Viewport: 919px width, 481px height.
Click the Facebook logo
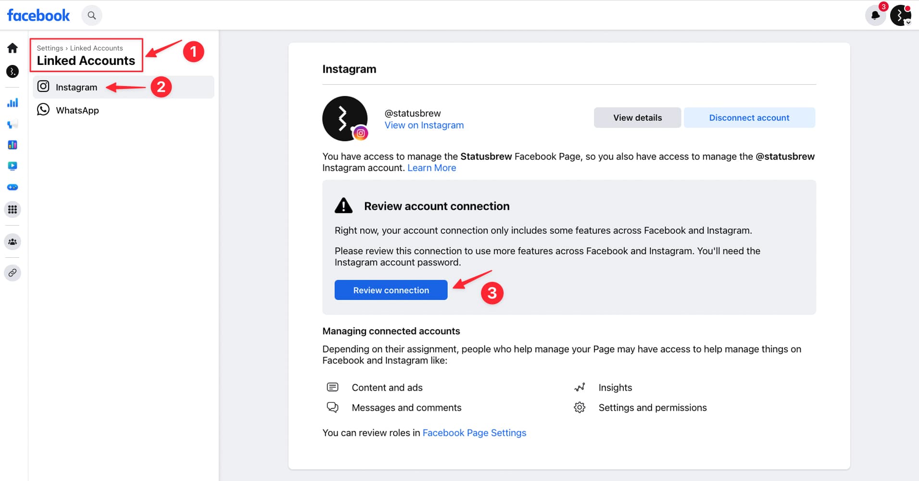(x=38, y=15)
